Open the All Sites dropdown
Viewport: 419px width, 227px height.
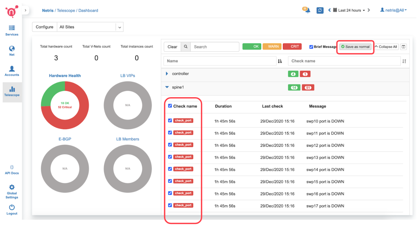(x=119, y=27)
